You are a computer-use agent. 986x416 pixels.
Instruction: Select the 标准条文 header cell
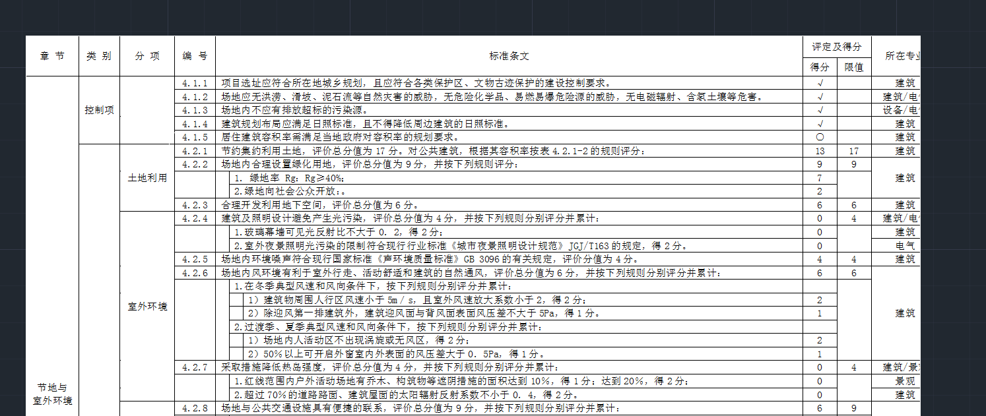[x=509, y=56]
